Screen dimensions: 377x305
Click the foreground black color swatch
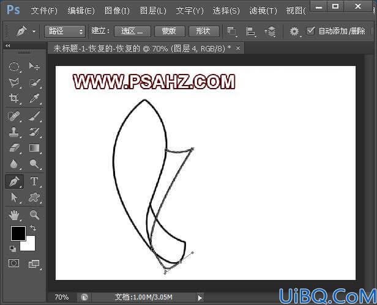coord(18,233)
